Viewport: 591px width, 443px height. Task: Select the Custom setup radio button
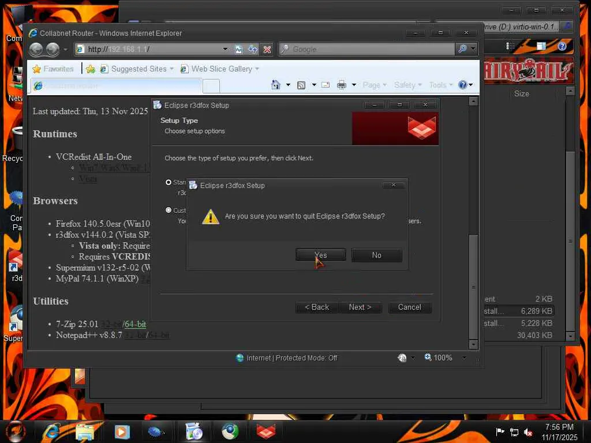(169, 210)
